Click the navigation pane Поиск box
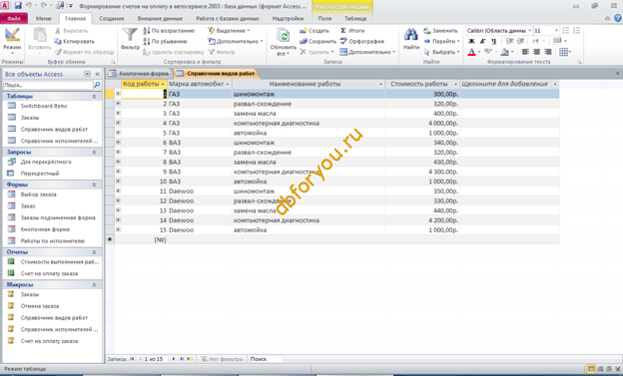Screen dimensions: 623x376 48,85
